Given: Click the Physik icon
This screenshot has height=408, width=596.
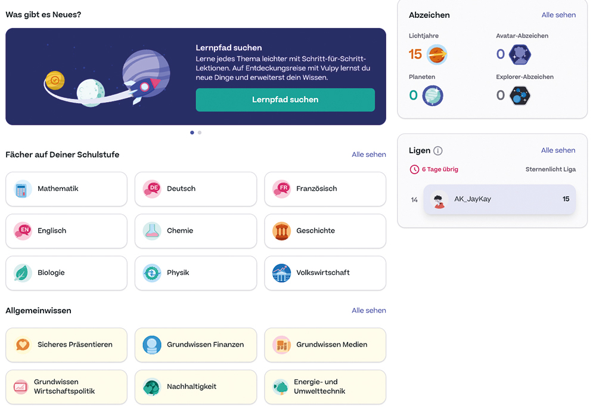Looking at the screenshot, I should coord(152,273).
